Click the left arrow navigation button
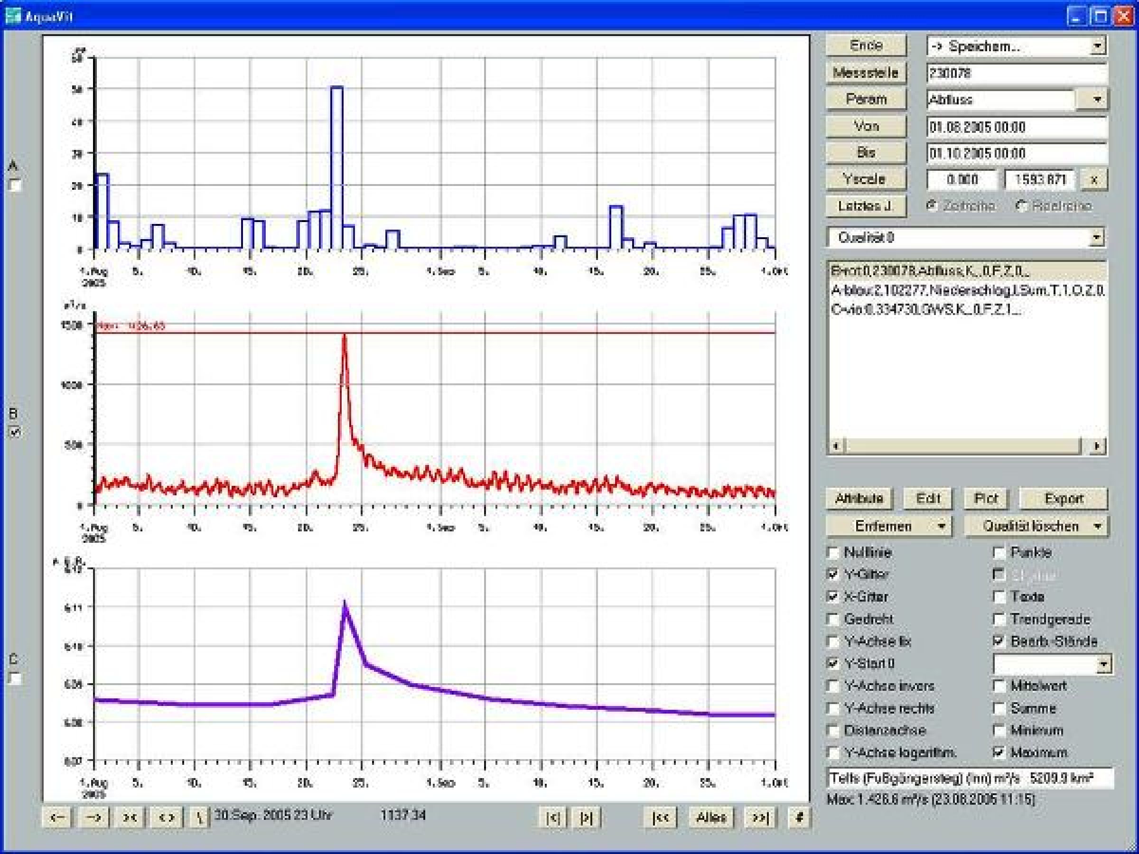 [x=57, y=817]
